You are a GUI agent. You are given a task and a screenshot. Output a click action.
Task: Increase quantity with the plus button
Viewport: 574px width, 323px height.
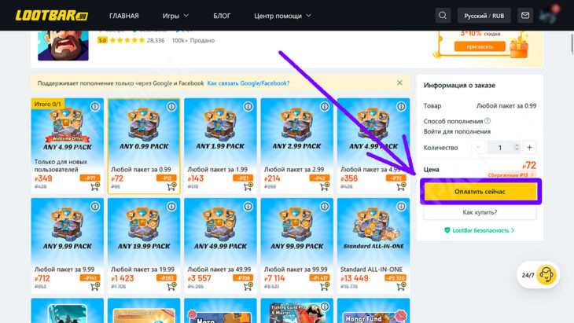click(529, 147)
